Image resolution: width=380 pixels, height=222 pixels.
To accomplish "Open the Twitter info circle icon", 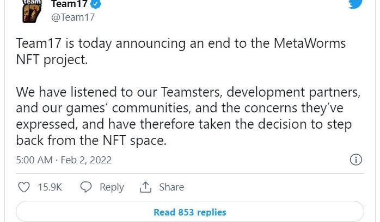I will pos(356,160).
